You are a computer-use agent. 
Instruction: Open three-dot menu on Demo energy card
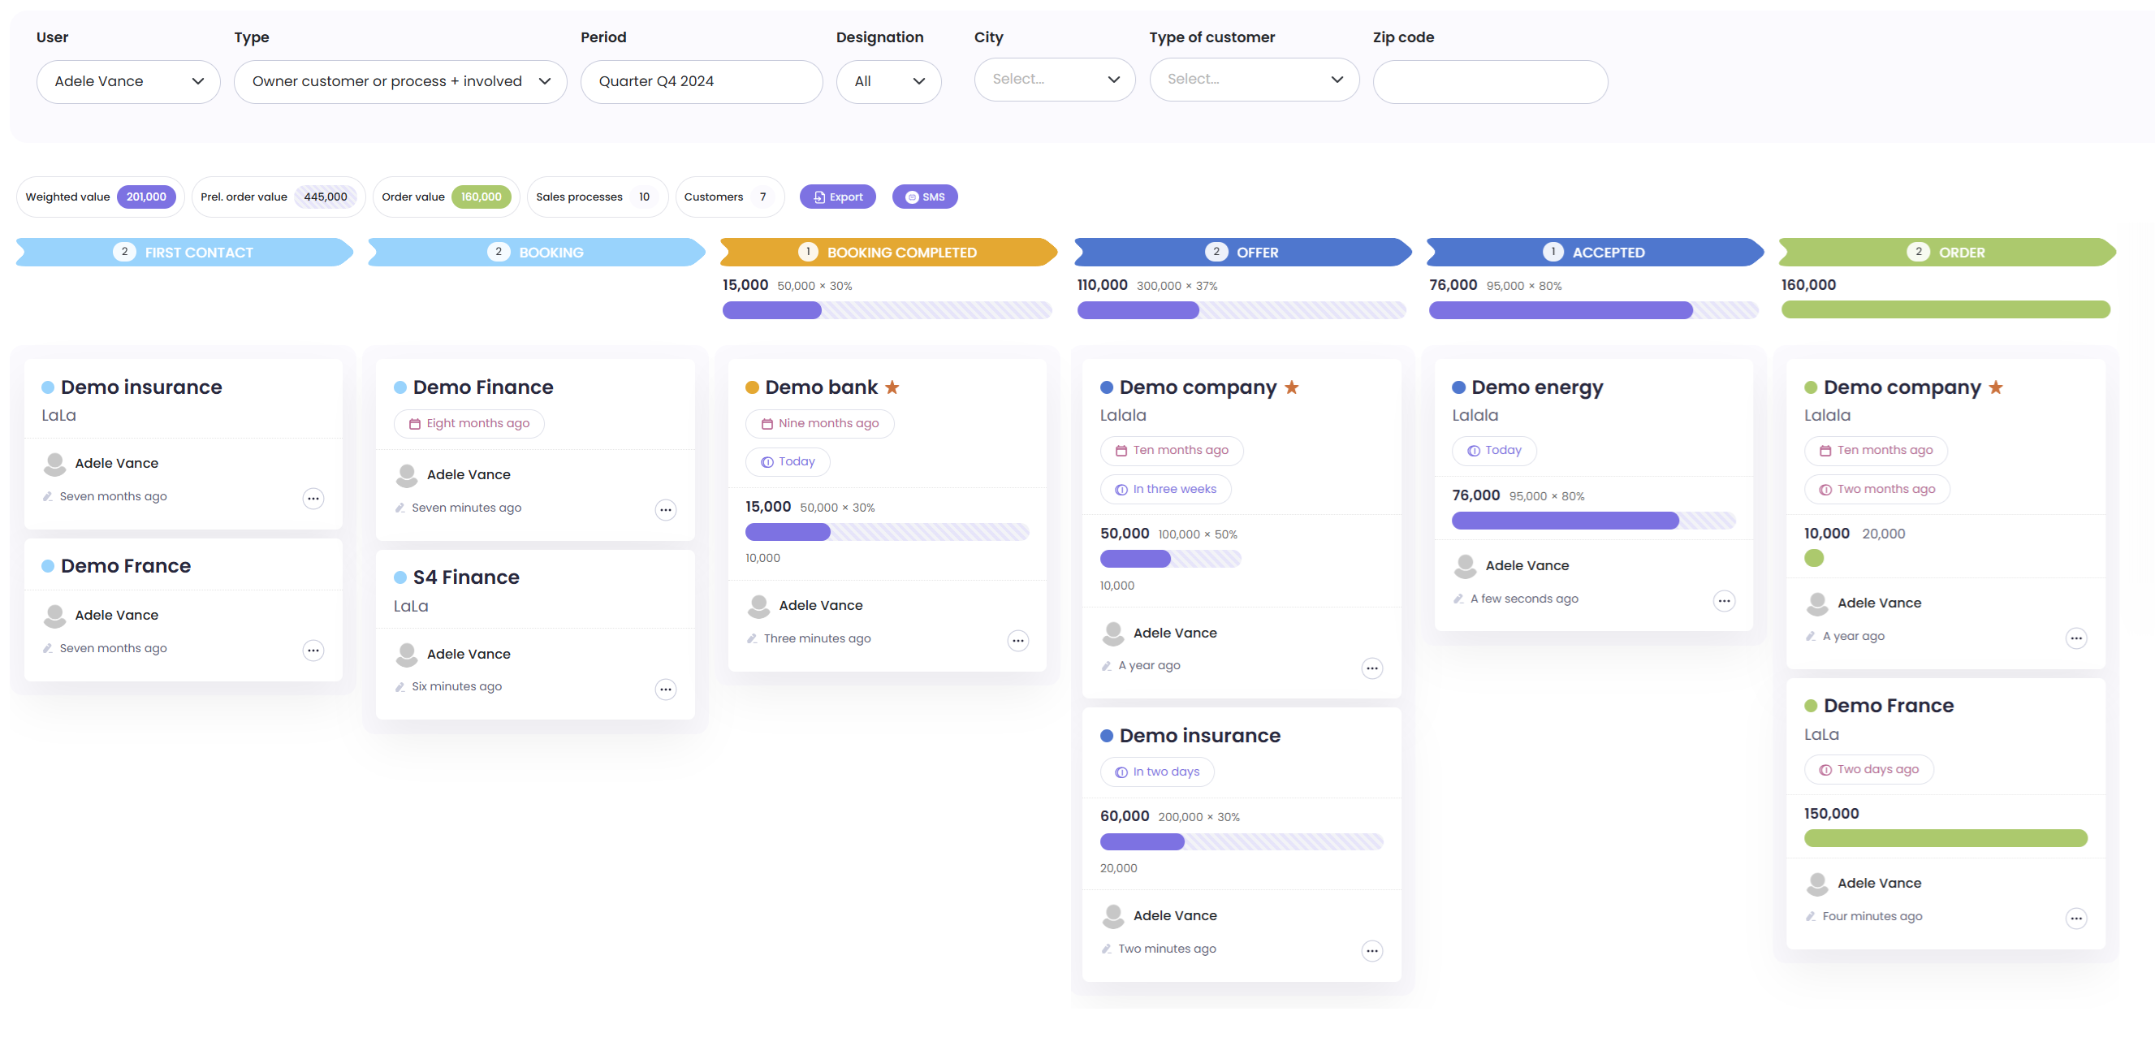pos(1723,601)
